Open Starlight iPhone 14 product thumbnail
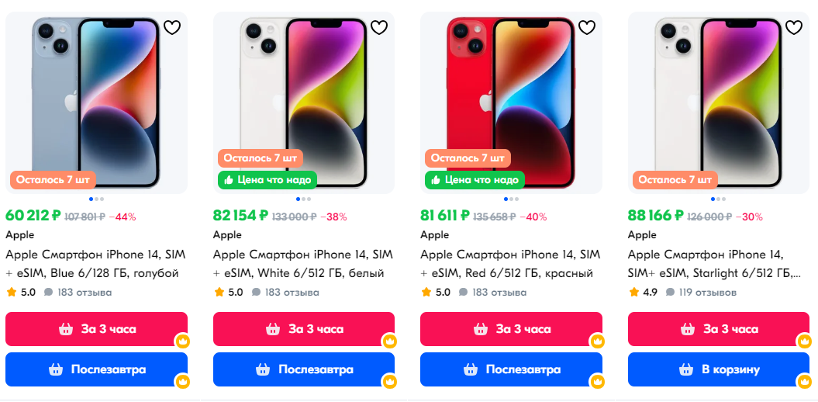Image resolution: width=818 pixels, height=402 pixels. tap(719, 103)
